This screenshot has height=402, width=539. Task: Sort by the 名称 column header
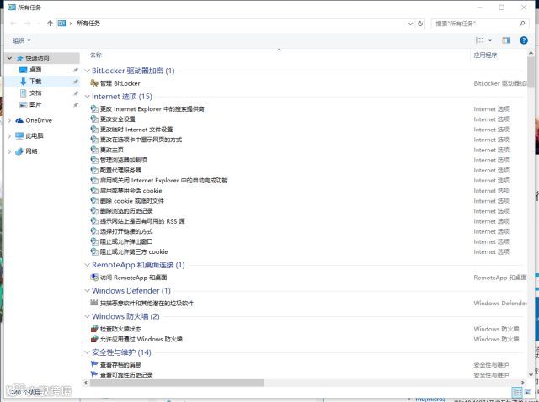click(96, 55)
